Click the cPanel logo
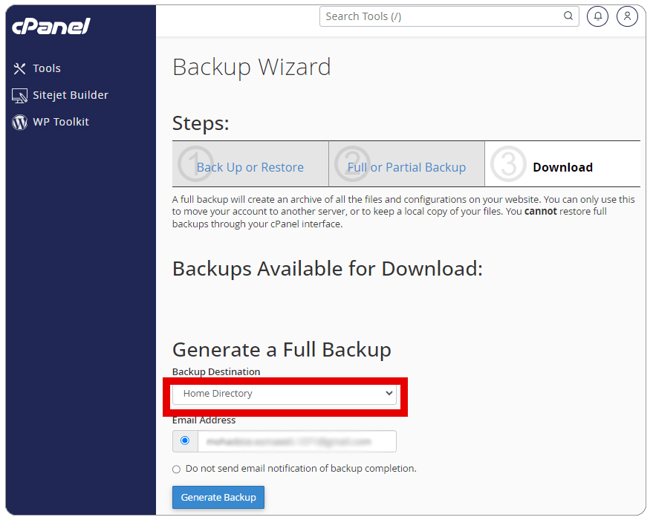Image resolution: width=653 pixels, height=520 pixels. (x=51, y=27)
